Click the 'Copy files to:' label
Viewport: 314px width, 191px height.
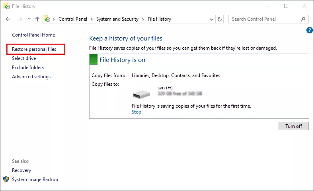(105, 84)
